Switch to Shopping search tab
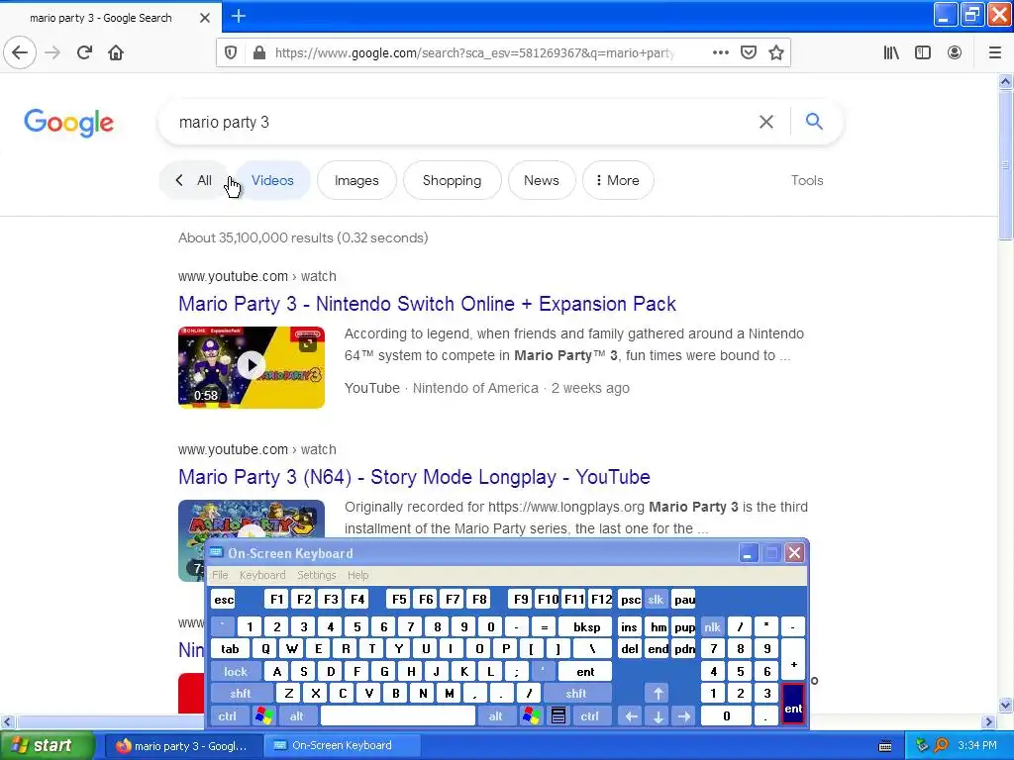Viewport: 1014px width, 760px height. (452, 180)
